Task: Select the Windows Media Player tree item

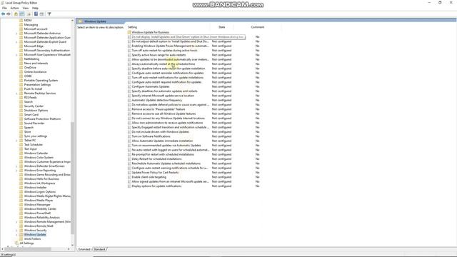Action: [39, 200]
